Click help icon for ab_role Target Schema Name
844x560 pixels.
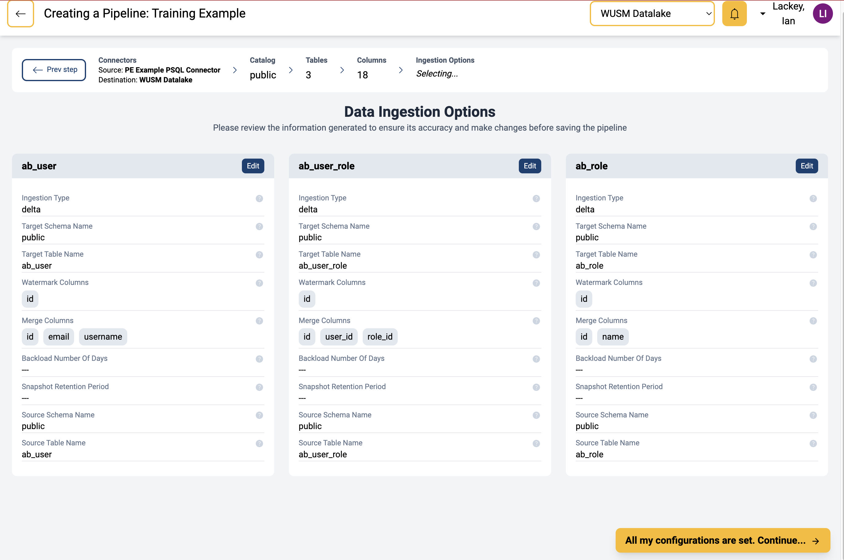pyautogui.click(x=813, y=227)
